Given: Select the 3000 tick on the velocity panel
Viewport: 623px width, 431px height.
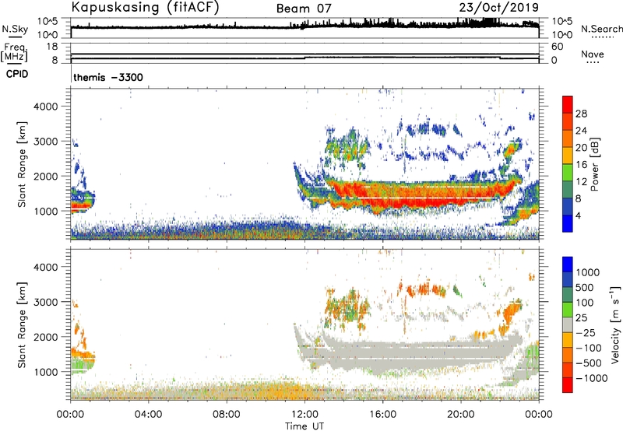Looking at the screenshot, I should point(46,302).
